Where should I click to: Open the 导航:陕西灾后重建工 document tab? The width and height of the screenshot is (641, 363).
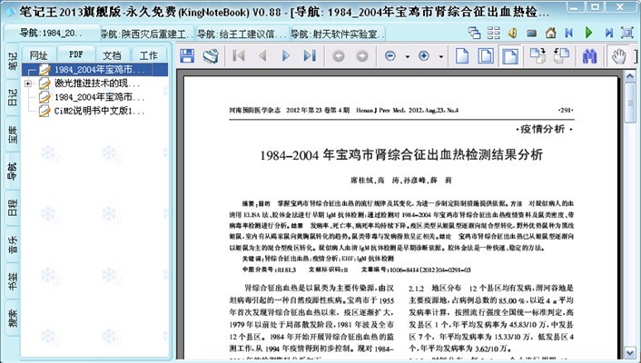tap(144, 35)
